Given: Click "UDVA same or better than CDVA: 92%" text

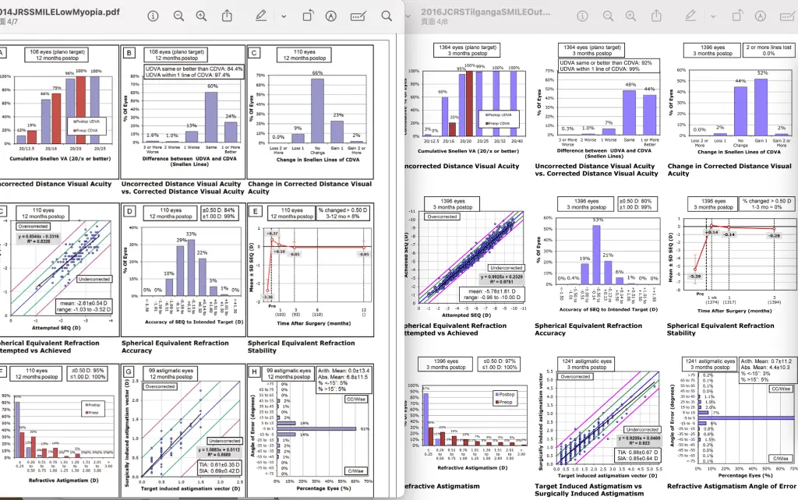Looking at the screenshot, I should (x=606, y=63).
